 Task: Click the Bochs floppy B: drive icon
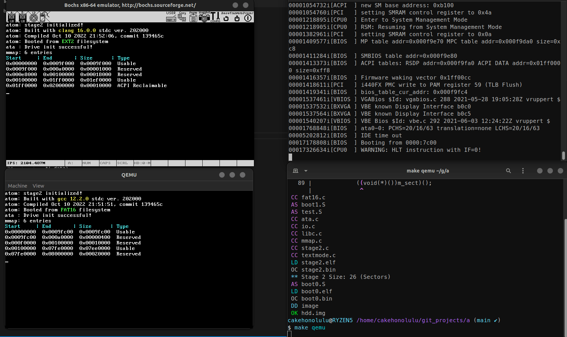22,17
